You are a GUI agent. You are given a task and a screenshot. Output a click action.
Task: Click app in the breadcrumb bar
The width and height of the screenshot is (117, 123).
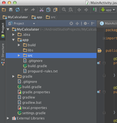coord(37,17)
